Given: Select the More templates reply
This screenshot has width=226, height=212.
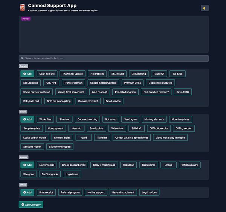Looking at the screenshot, I should 180,119.
